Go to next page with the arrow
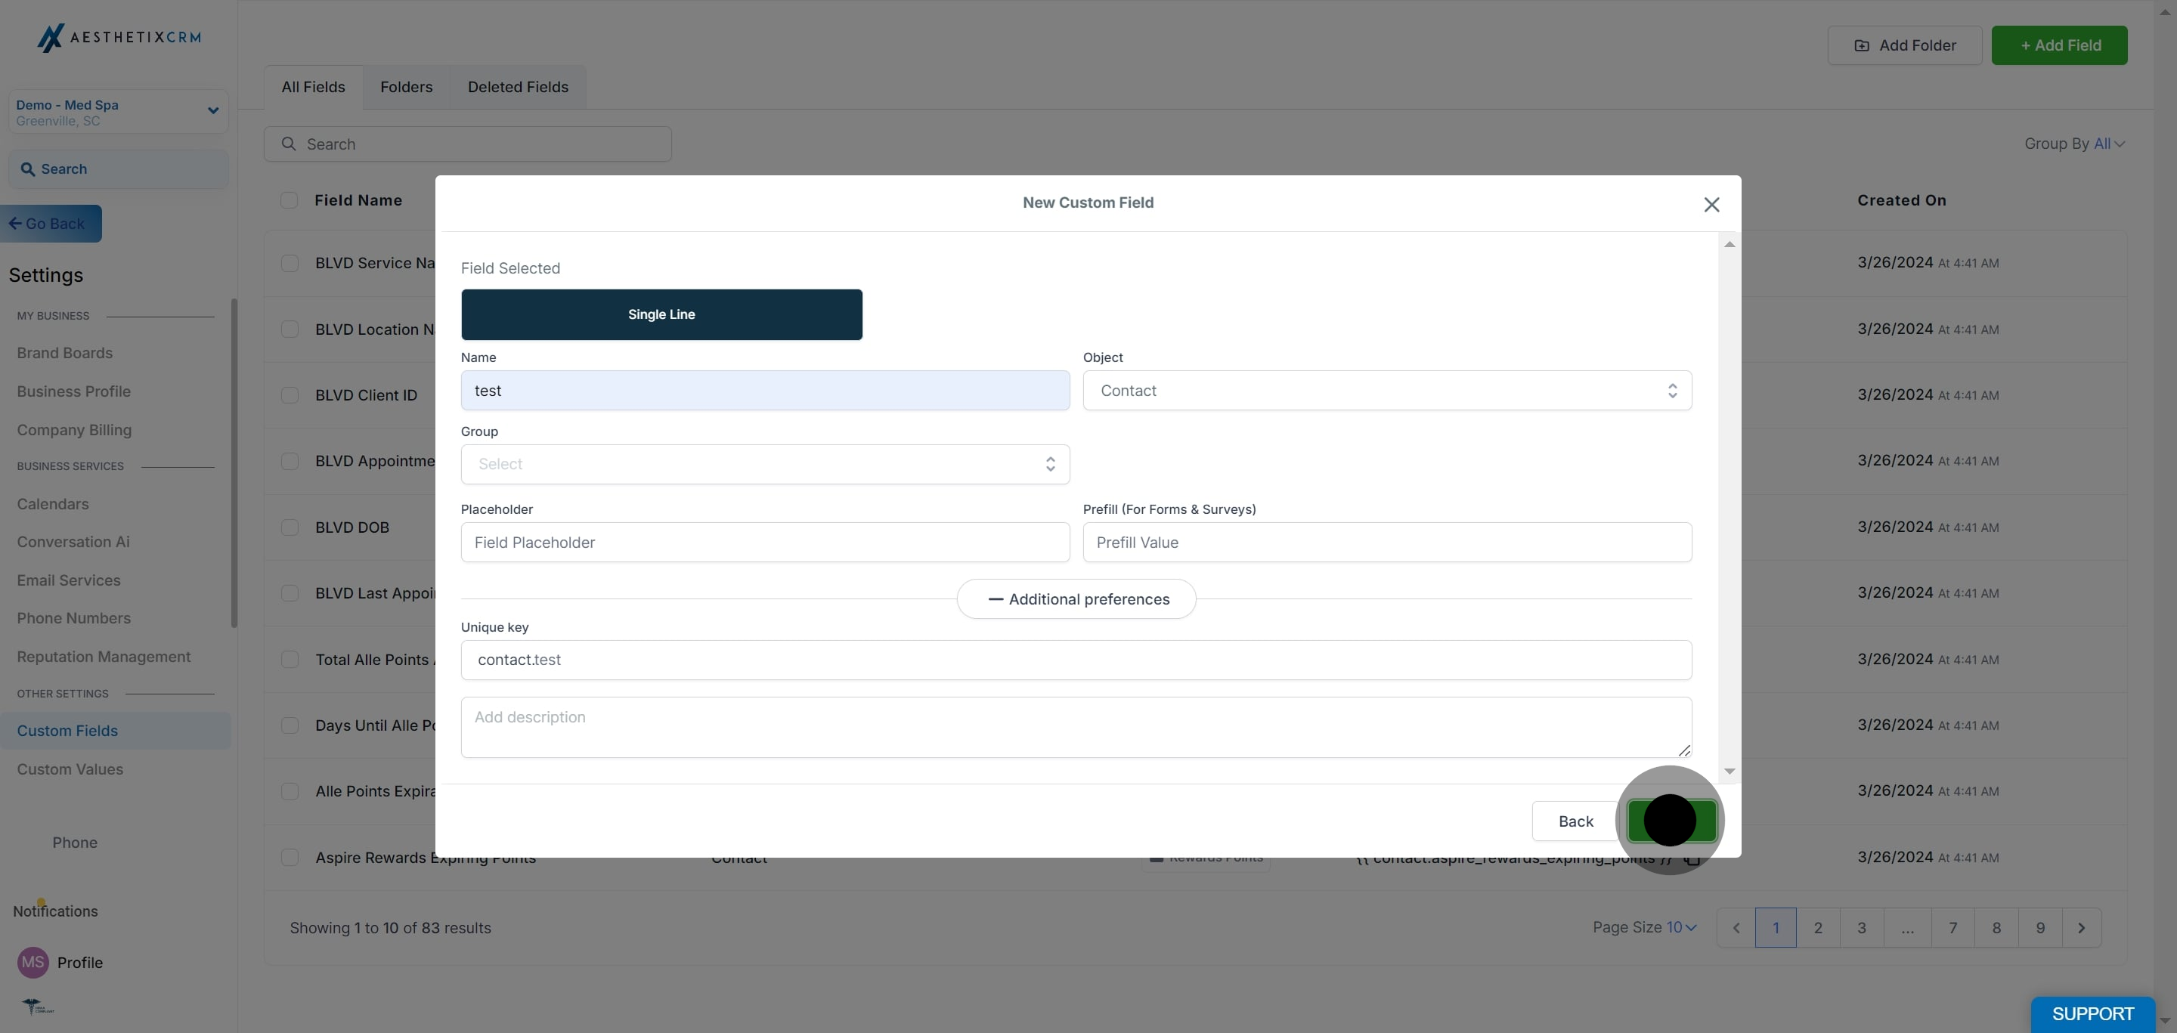This screenshot has width=2177, height=1033. [2081, 927]
